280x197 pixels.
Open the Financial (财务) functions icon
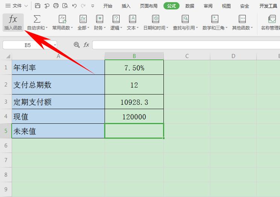point(99,19)
